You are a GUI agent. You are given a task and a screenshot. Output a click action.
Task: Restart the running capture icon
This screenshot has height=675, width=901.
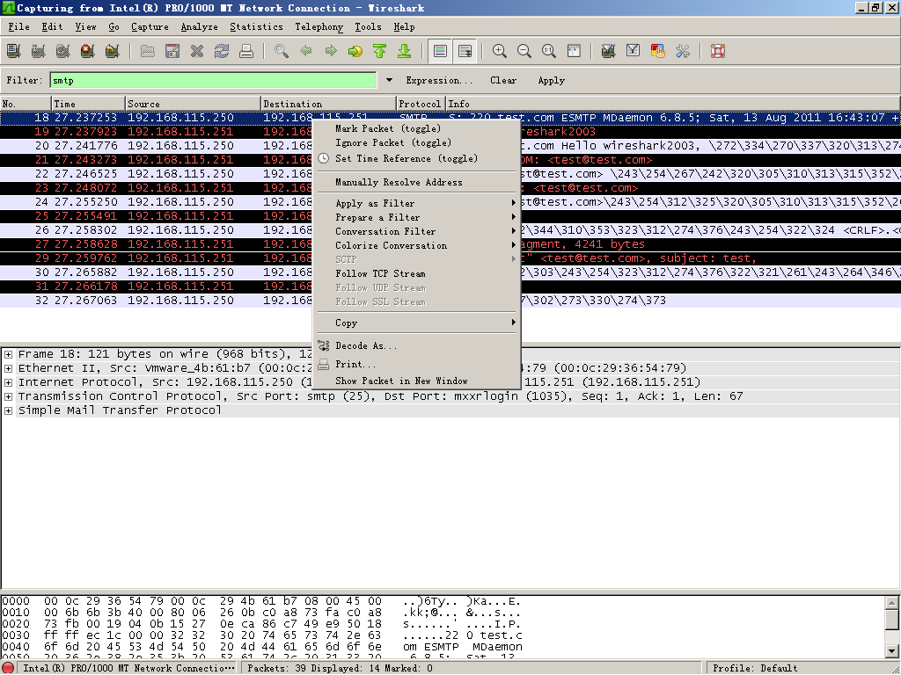click(x=113, y=51)
